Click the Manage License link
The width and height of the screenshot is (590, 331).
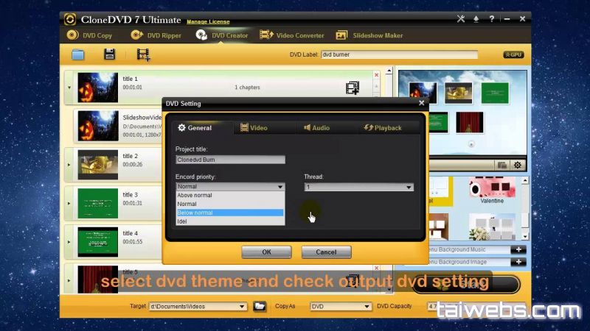[x=208, y=22]
